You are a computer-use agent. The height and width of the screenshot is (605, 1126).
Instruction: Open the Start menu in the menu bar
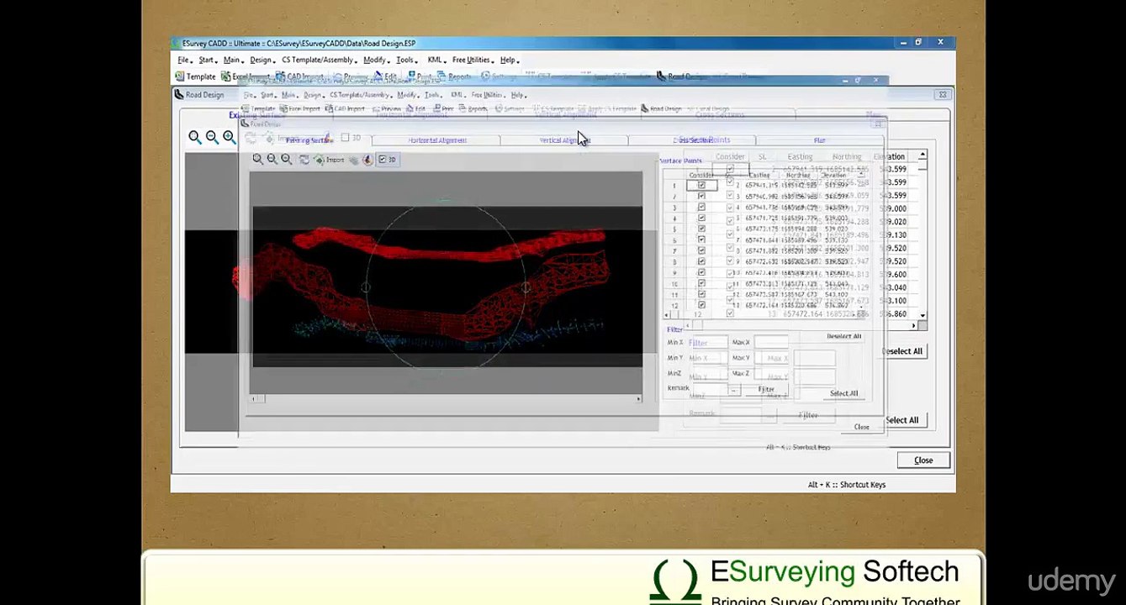click(207, 60)
